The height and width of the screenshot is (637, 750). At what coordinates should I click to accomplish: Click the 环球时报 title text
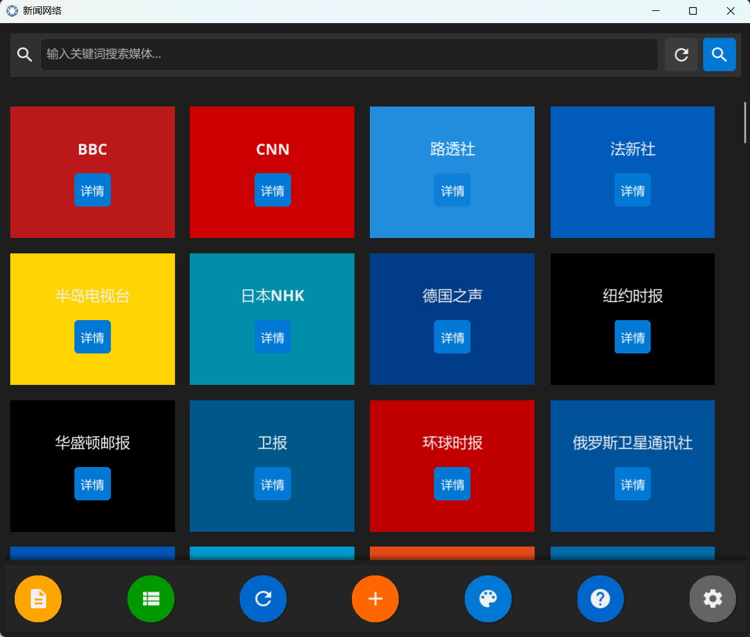click(452, 443)
